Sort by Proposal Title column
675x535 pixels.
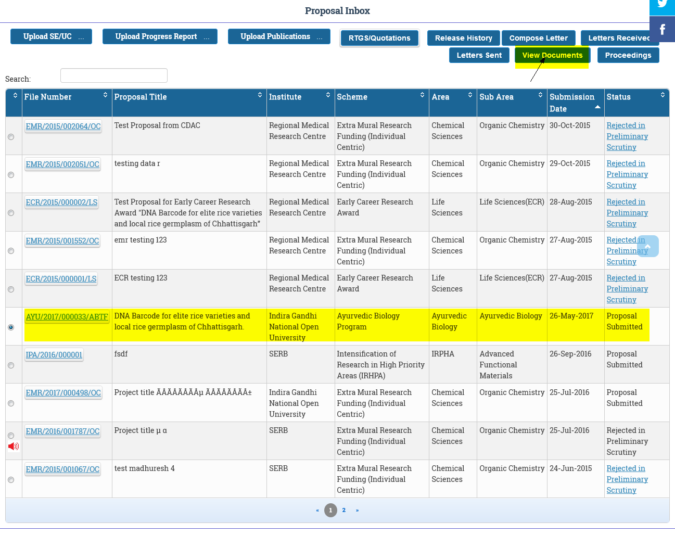pyautogui.click(x=189, y=103)
